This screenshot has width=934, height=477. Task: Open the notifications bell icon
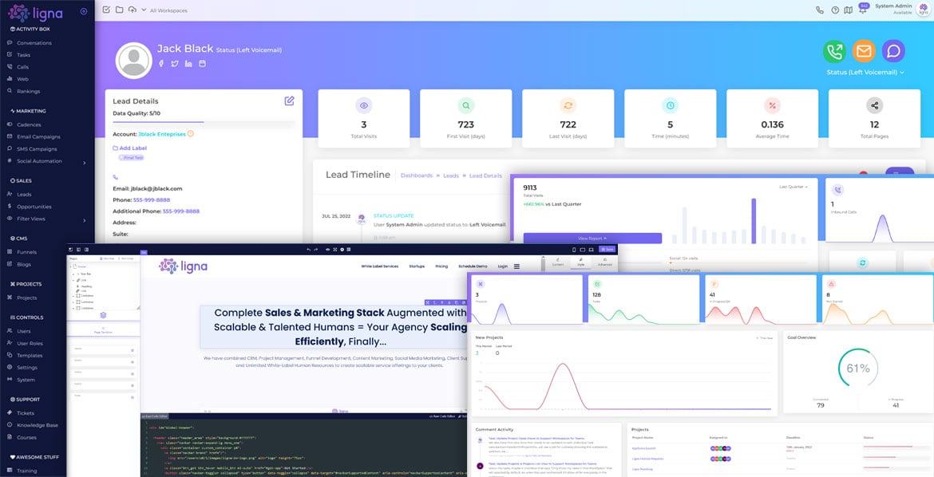click(x=862, y=10)
